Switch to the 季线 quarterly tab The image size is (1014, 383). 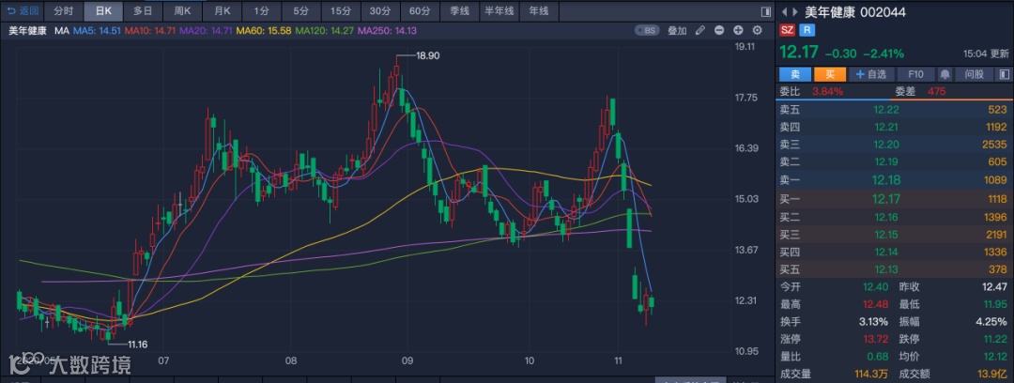click(x=459, y=11)
